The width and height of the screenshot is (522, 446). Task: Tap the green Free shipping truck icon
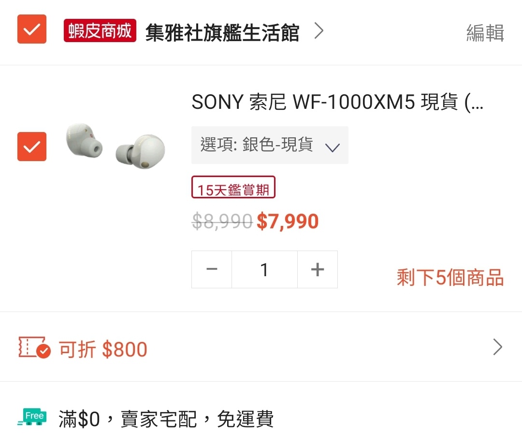33,417
